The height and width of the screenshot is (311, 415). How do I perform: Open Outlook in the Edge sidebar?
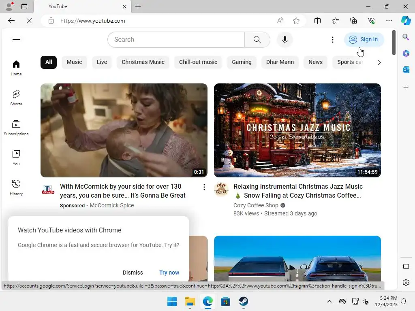point(406,70)
